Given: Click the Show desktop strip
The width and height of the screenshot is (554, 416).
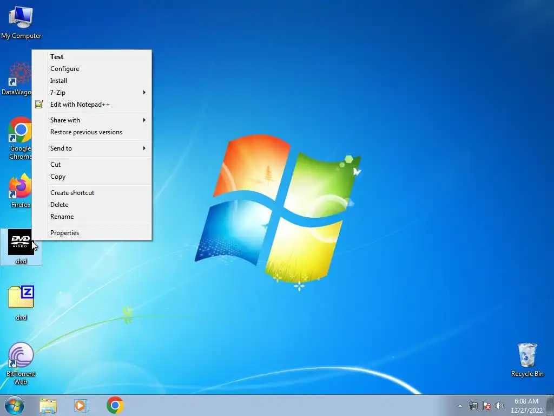Looking at the screenshot, I should pos(550,405).
